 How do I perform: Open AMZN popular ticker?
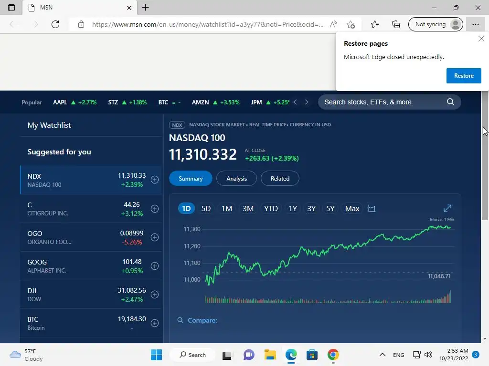tap(215, 102)
